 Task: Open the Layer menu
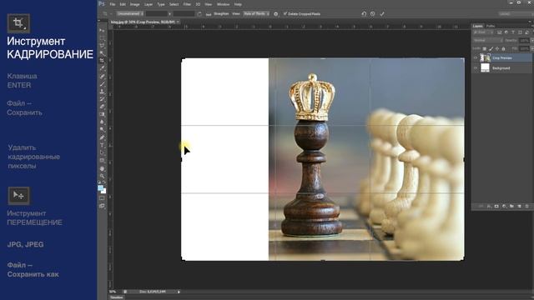click(x=149, y=4)
